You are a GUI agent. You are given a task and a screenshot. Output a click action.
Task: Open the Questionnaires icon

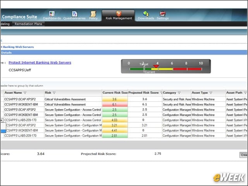point(74,14)
